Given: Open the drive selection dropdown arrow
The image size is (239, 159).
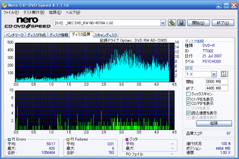Looking at the screenshot, I should (163, 23).
